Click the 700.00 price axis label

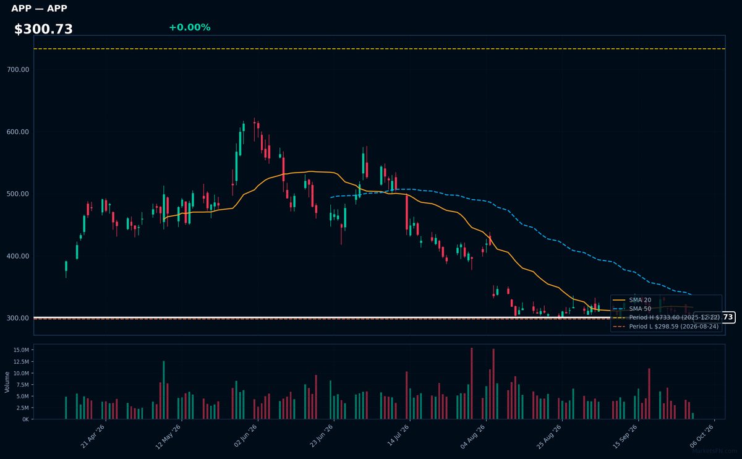point(18,70)
